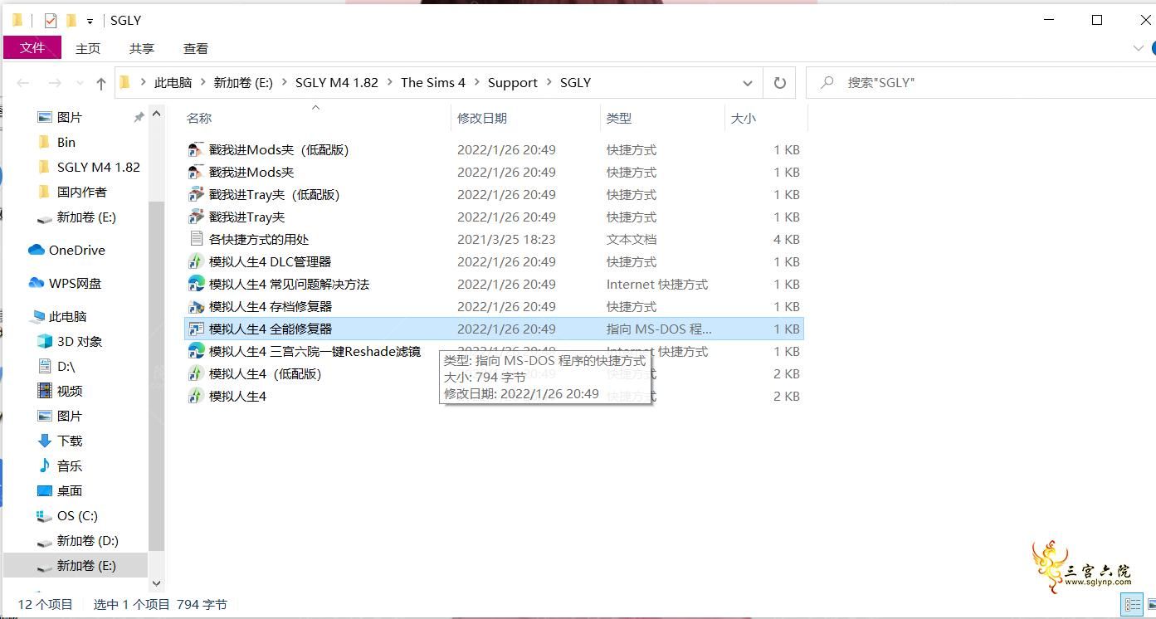Click the 2021/3/25 18:23 date cell
The image size is (1156, 619).
point(506,240)
